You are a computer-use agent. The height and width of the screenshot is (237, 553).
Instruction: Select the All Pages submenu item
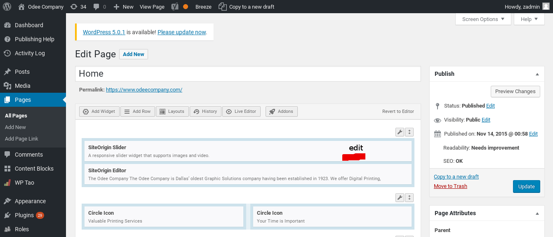(x=16, y=116)
